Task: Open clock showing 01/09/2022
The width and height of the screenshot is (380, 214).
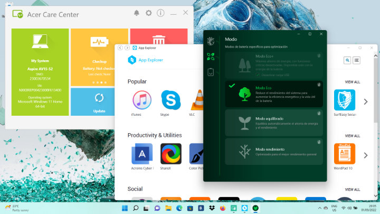Action: (x=368, y=208)
